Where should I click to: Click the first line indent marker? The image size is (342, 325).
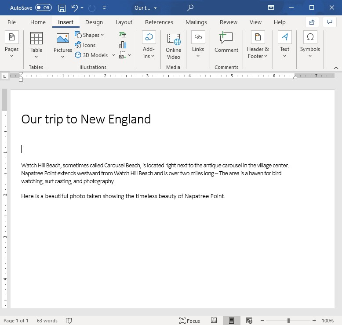click(21, 74)
